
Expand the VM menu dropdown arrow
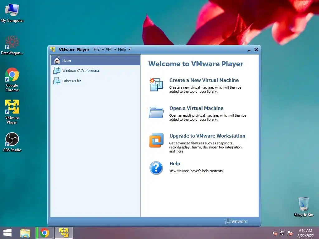point(115,49)
